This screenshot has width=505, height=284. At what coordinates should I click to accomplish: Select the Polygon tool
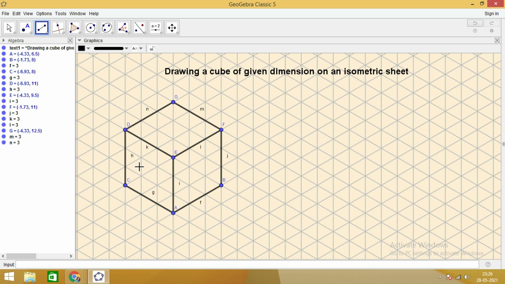click(x=74, y=28)
